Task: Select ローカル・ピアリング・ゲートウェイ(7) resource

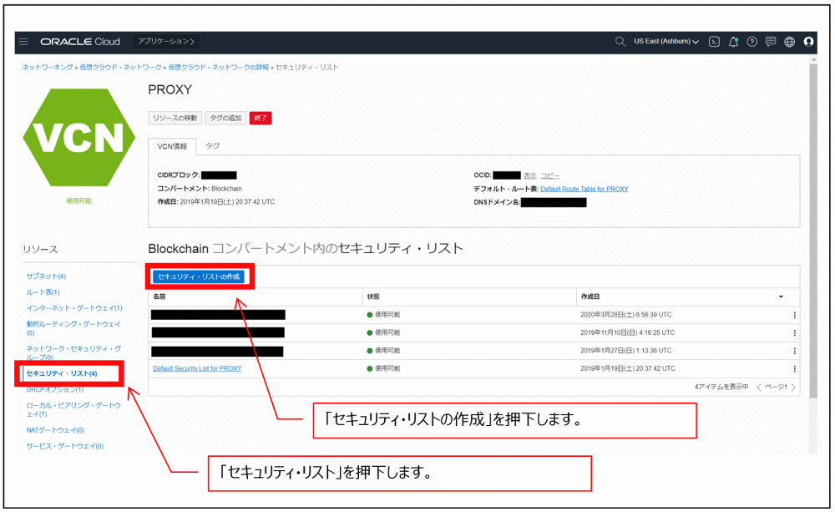Action: coord(73,410)
